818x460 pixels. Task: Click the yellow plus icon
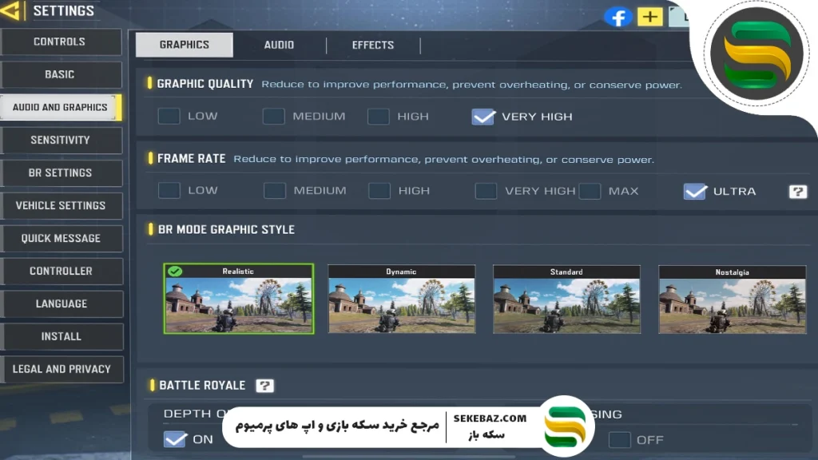[649, 17]
